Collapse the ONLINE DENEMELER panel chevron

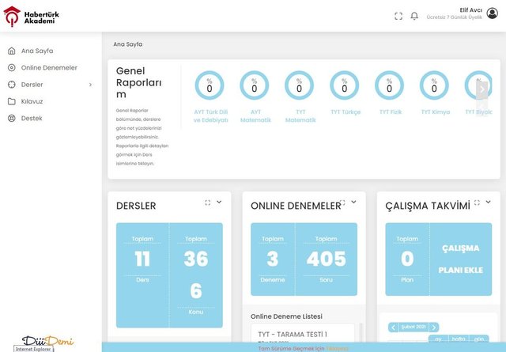[353, 202]
